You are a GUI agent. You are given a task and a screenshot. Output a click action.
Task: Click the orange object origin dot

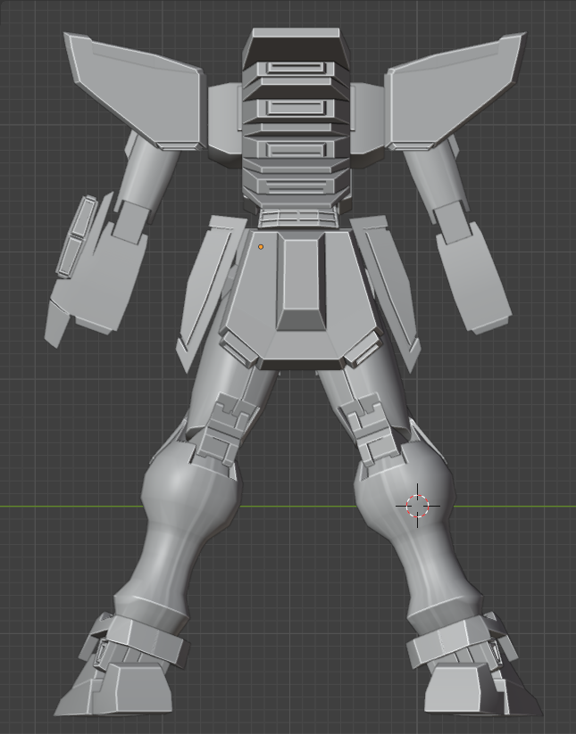261,247
